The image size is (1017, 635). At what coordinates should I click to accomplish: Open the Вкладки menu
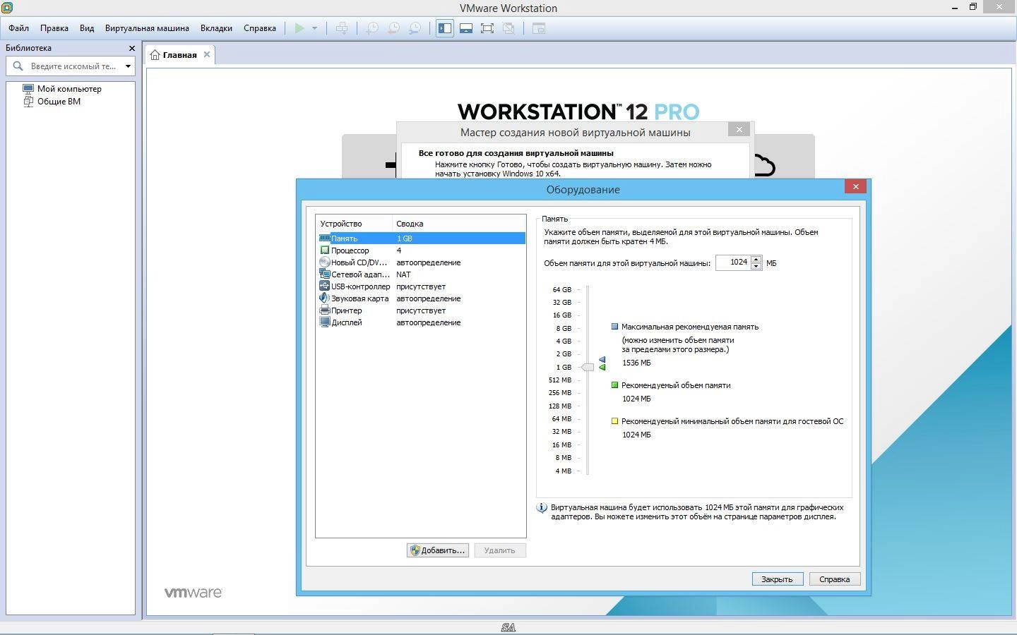[x=216, y=28]
